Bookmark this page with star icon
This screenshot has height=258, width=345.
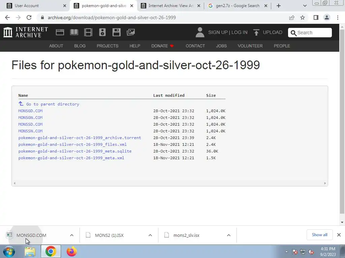(303, 17)
